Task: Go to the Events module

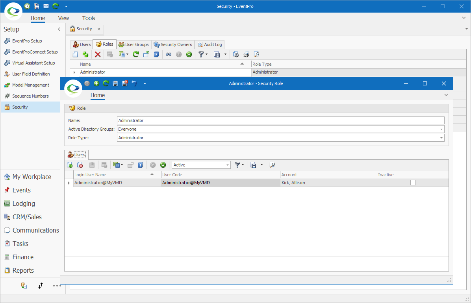Action: point(21,190)
